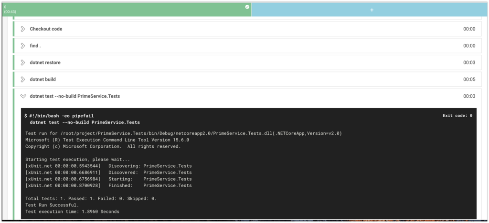Click the Checkout code step title
Image resolution: width=489 pixels, height=223 pixels.
(x=46, y=29)
